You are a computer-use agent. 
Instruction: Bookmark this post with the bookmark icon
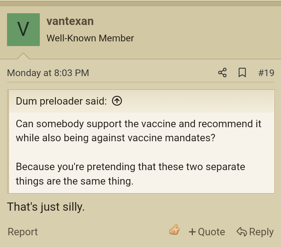[242, 73]
